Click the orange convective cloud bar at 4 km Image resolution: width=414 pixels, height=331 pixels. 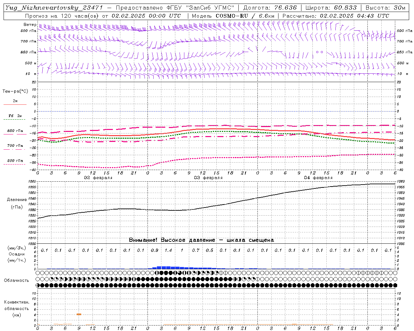coord(79,314)
